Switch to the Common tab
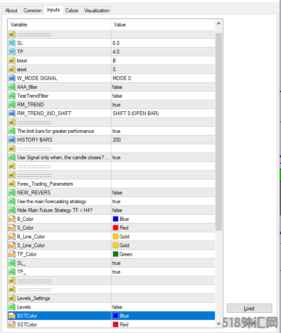The image size is (281, 333). (33, 11)
